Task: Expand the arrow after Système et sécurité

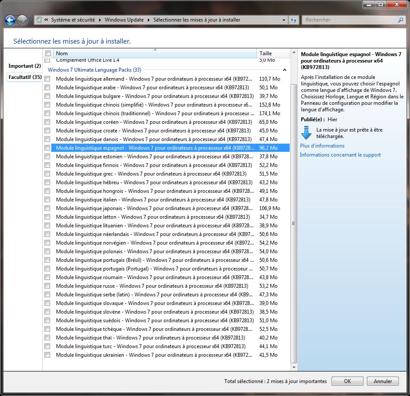Action: click(100, 20)
